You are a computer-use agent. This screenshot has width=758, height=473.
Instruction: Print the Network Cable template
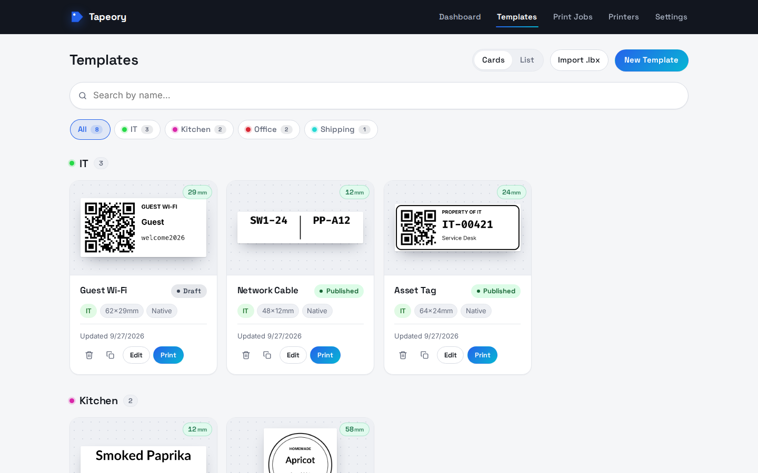click(325, 355)
